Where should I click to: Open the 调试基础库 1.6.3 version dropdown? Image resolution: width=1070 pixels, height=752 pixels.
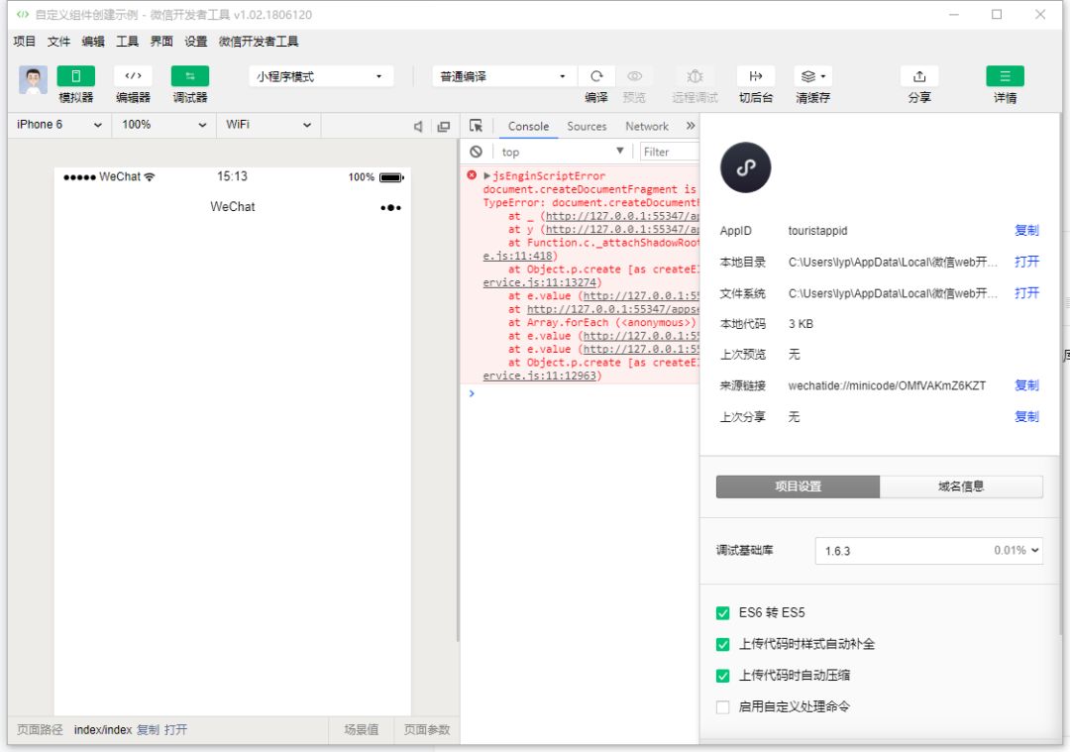coord(928,551)
